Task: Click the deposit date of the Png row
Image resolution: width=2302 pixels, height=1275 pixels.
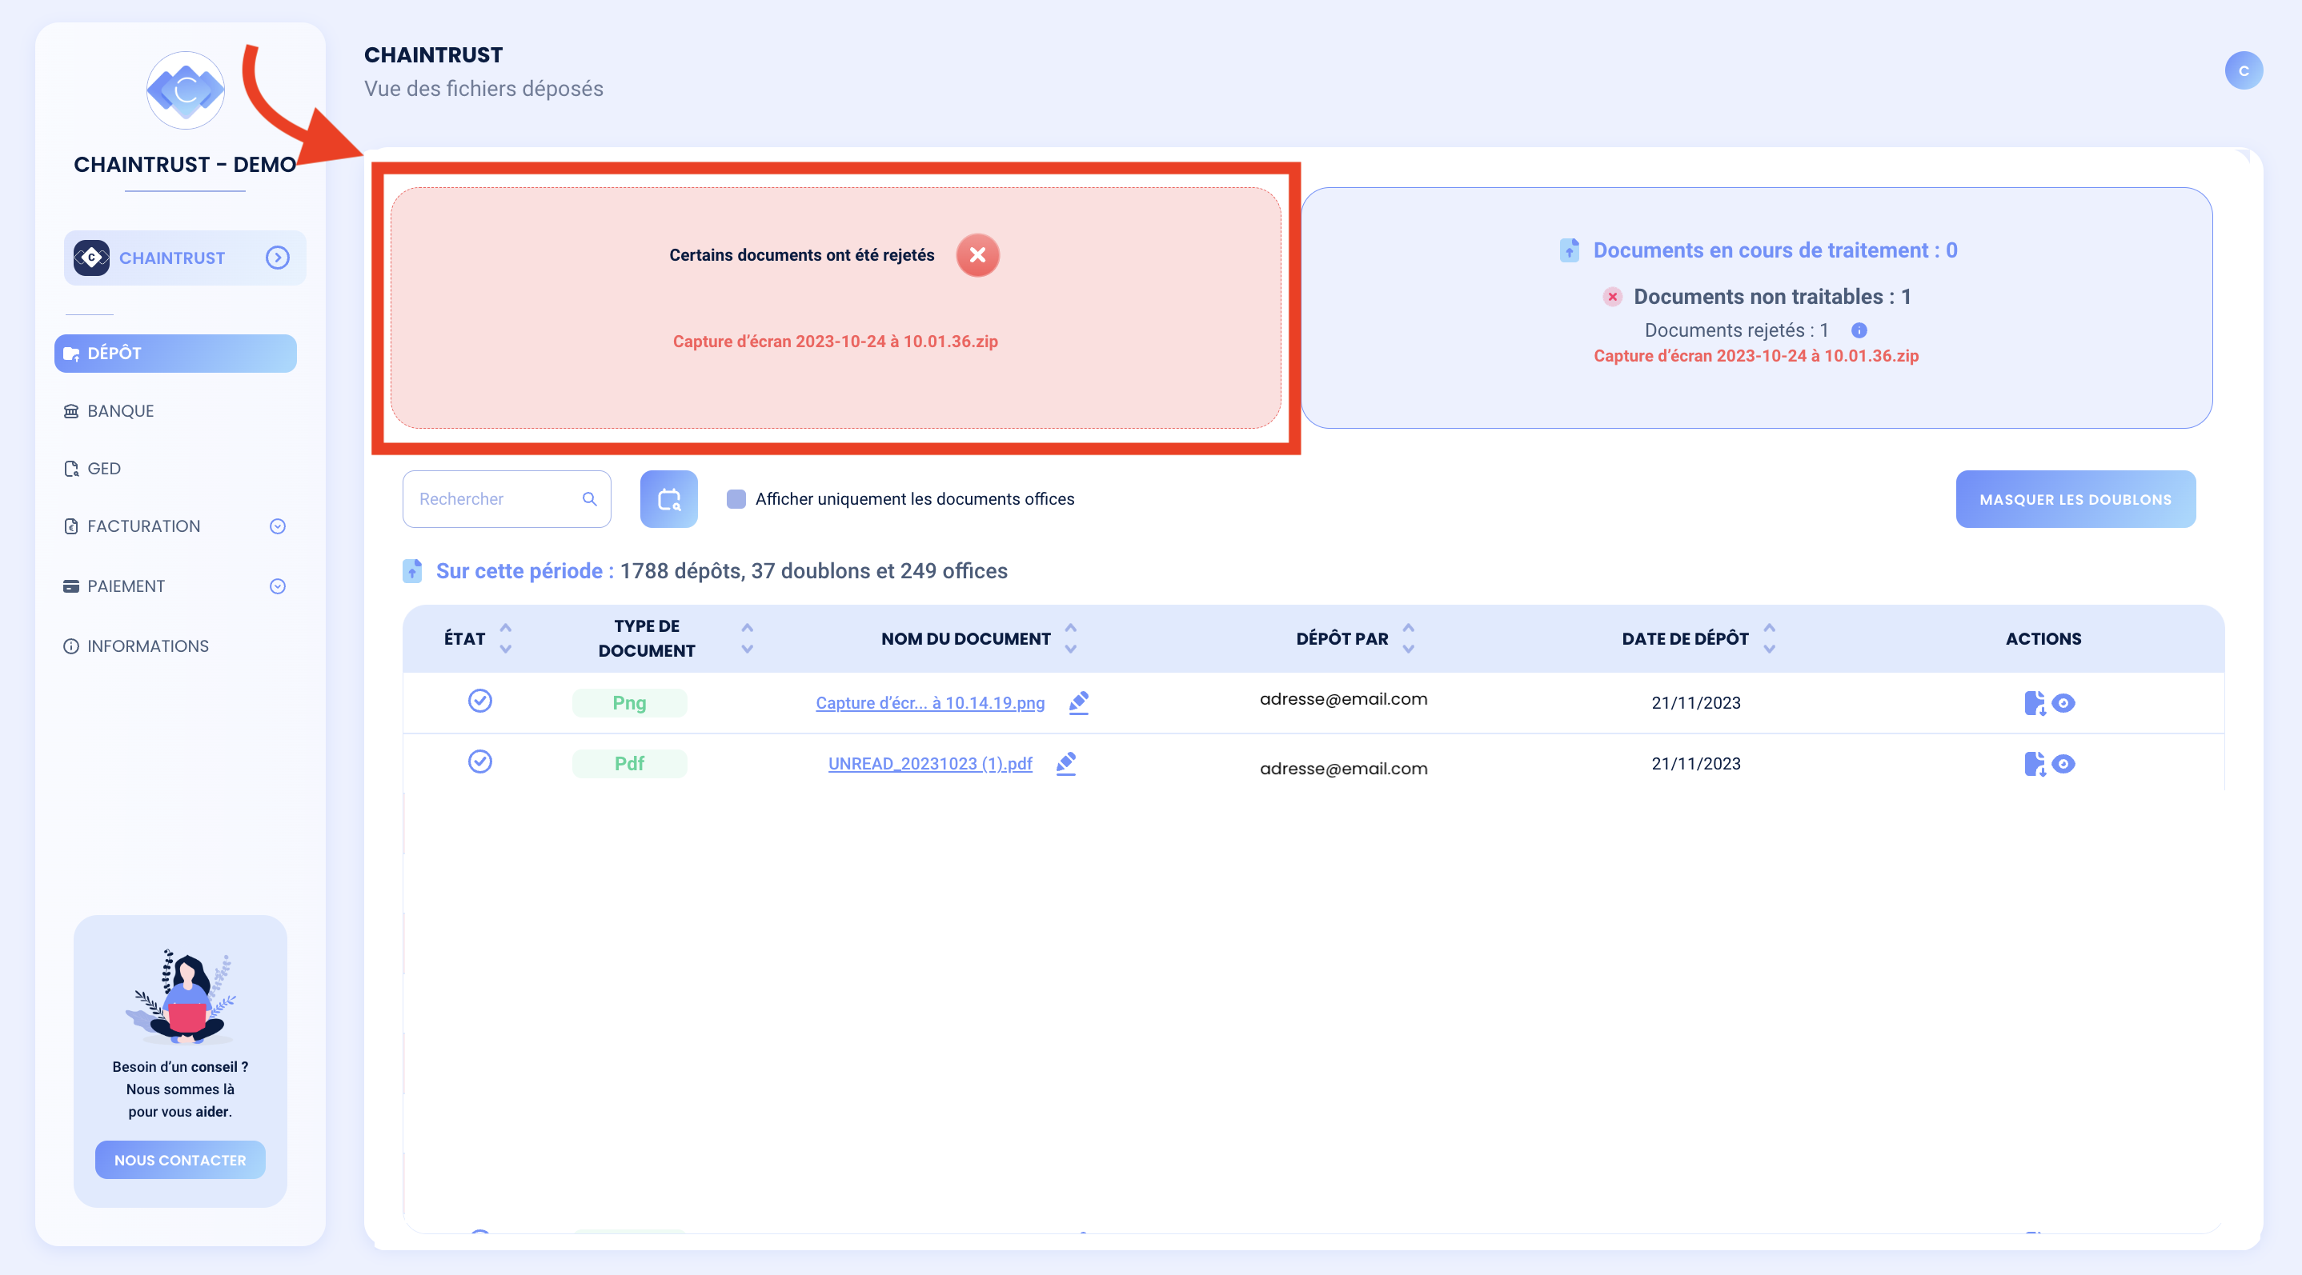Action: coord(1695,702)
